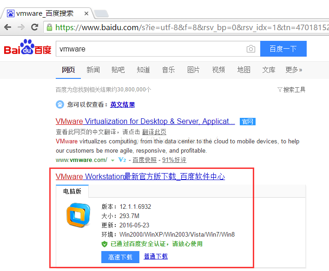Click the 高速下载 button

[x=120, y=257]
